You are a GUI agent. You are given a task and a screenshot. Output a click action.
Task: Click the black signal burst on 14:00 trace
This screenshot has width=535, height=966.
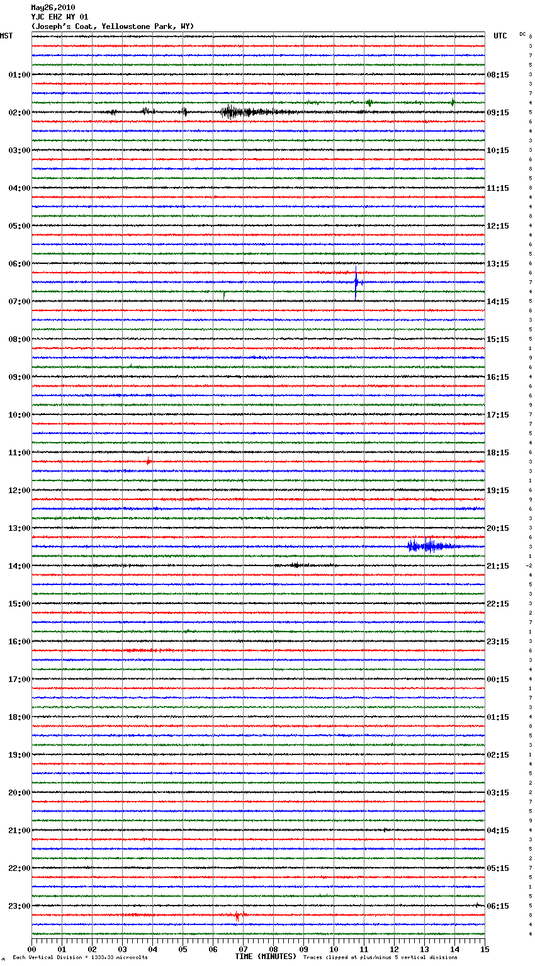pos(296,565)
